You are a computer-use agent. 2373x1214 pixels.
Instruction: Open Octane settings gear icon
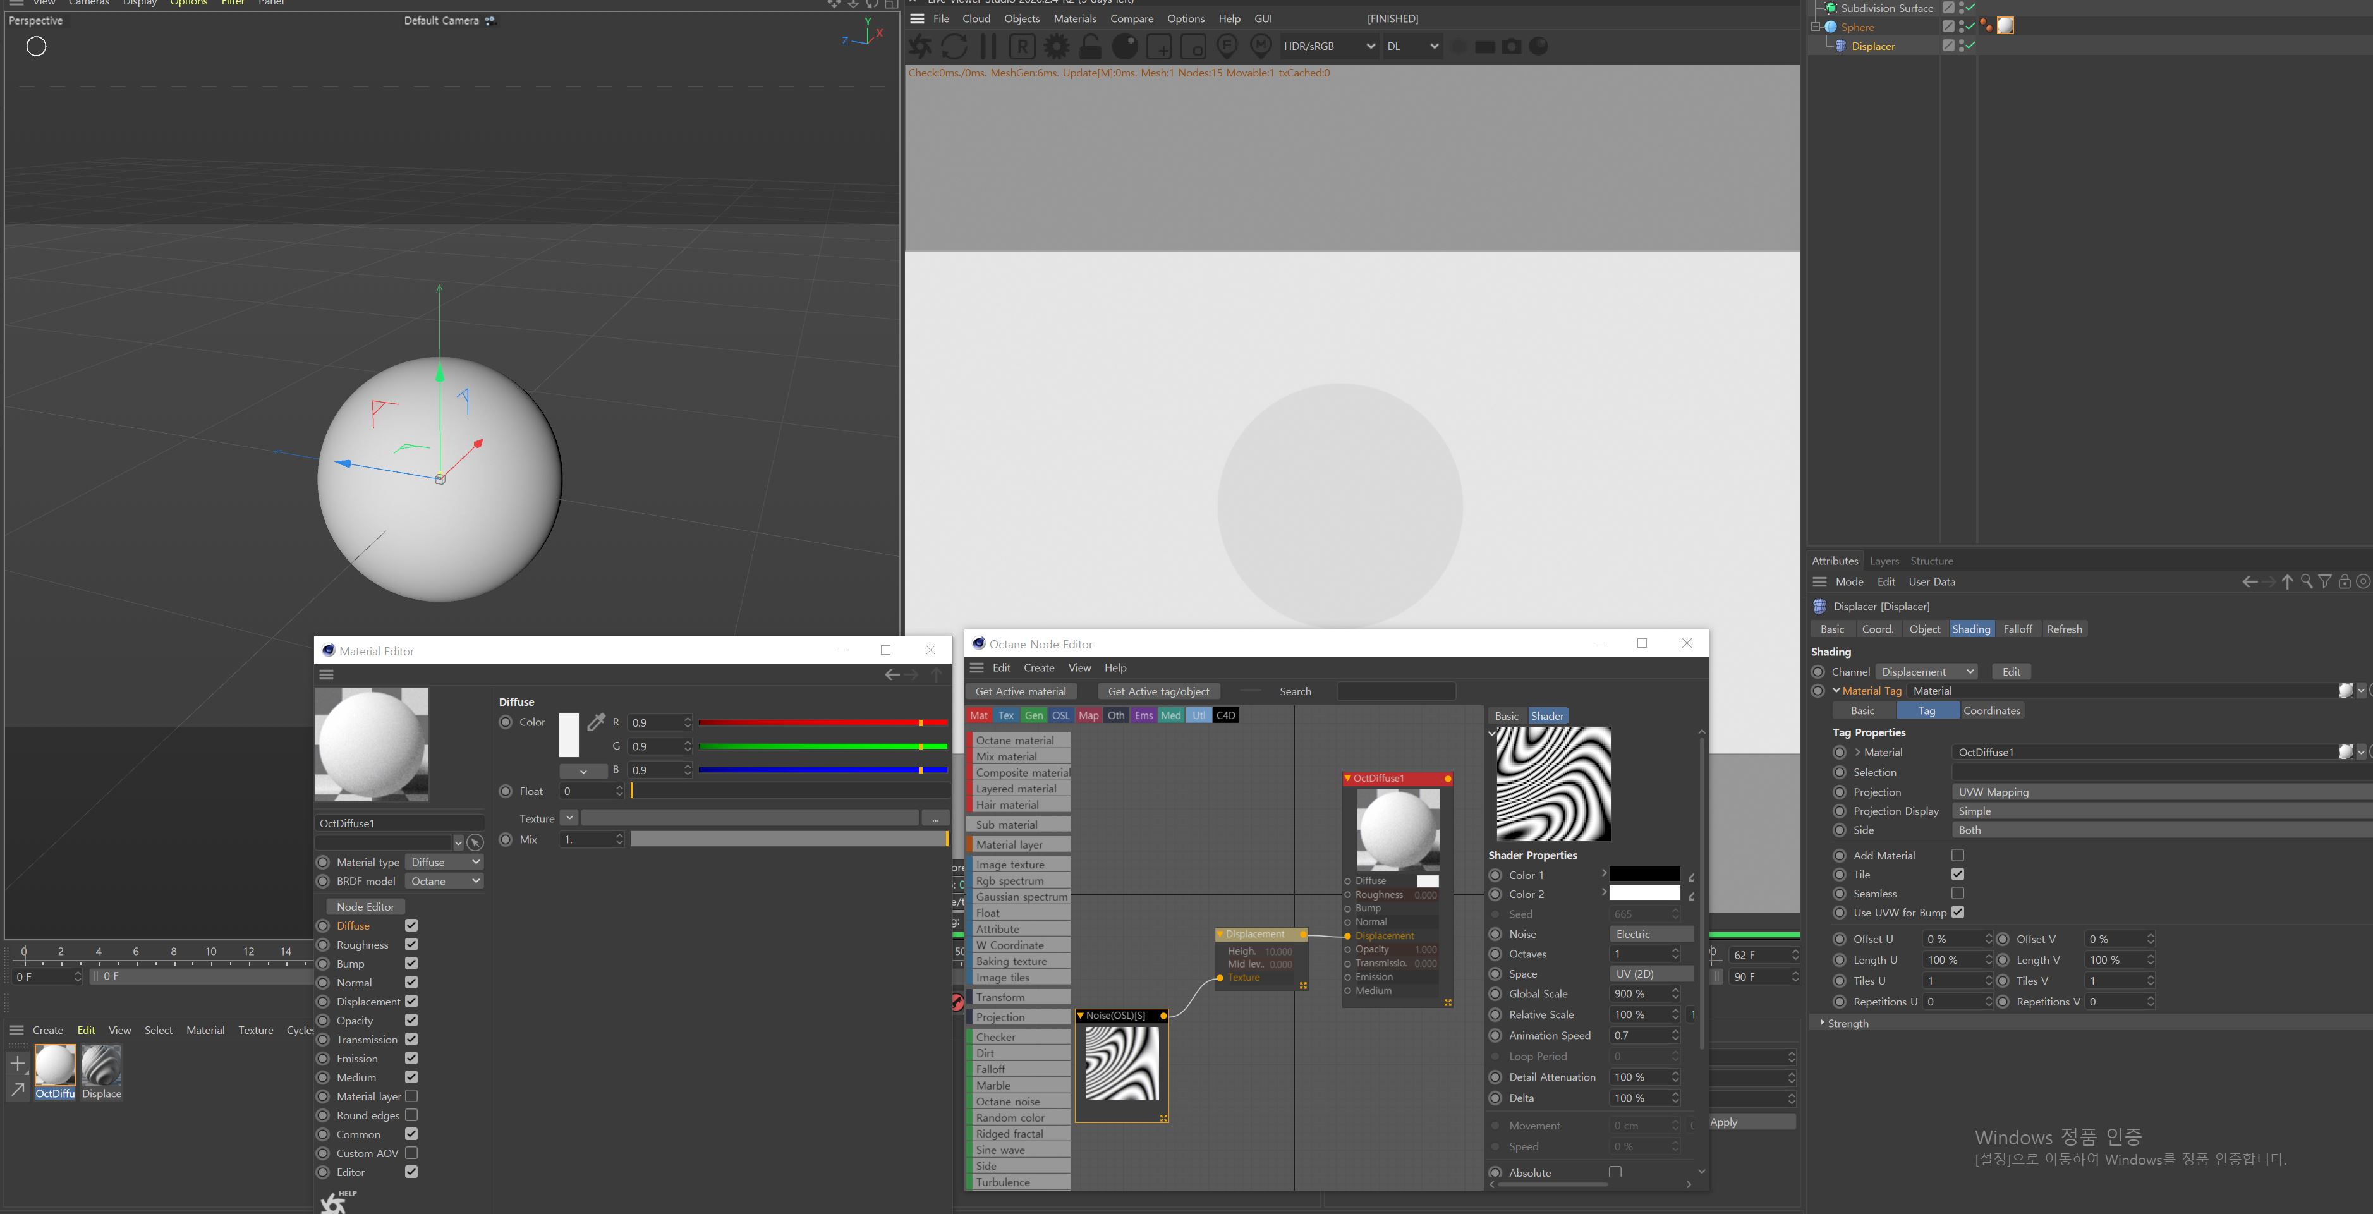pyautogui.click(x=1057, y=46)
